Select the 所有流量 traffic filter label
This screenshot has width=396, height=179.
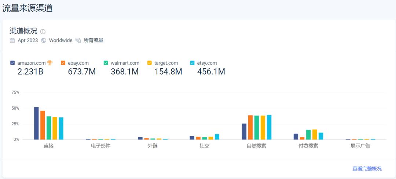coord(93,41)
